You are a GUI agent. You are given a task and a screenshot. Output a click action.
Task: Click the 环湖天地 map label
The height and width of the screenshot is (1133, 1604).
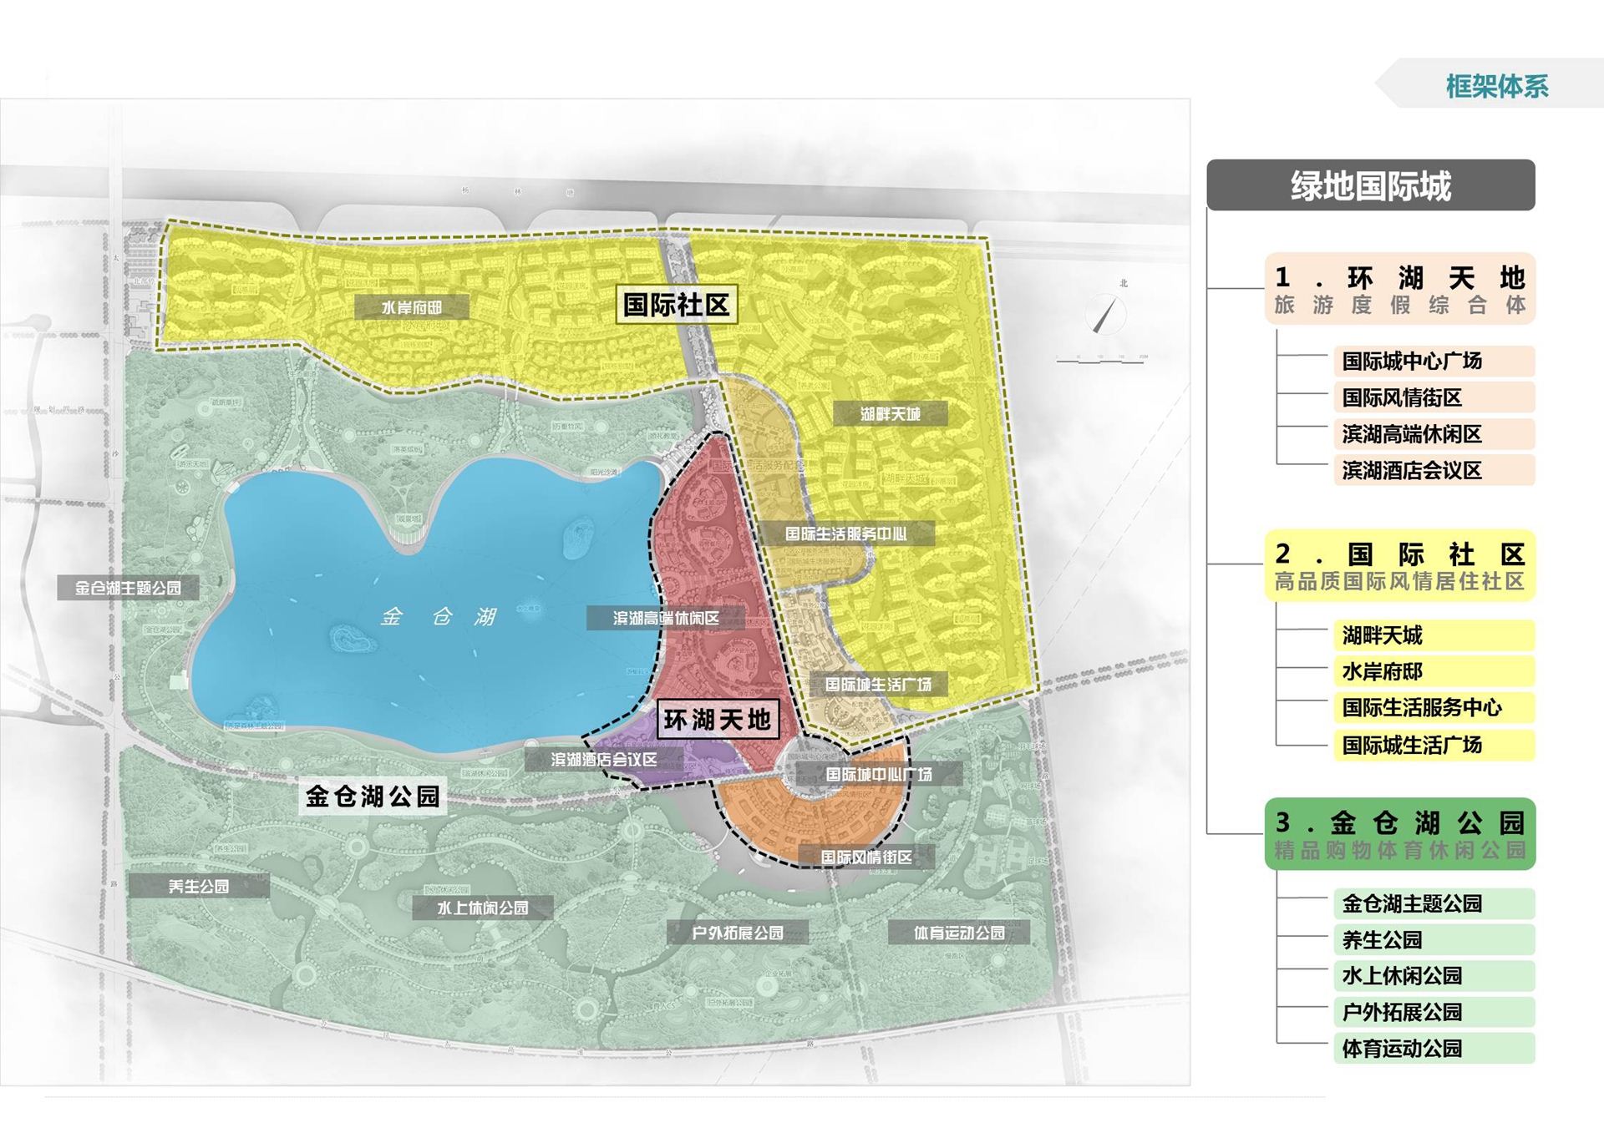click(x=718, y=720)
